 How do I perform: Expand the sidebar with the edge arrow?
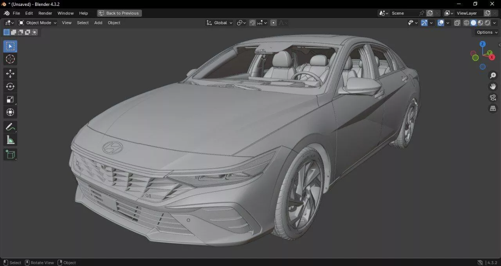(x=499, y=45)
